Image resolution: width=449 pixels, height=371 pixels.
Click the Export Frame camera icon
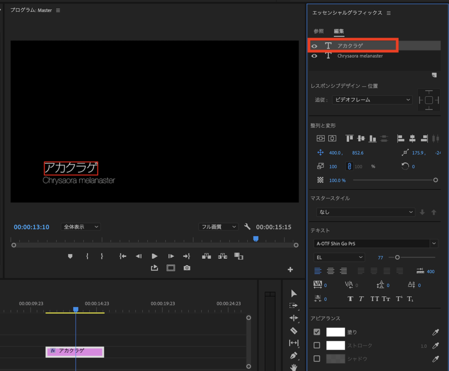click(x=187, y=268)
